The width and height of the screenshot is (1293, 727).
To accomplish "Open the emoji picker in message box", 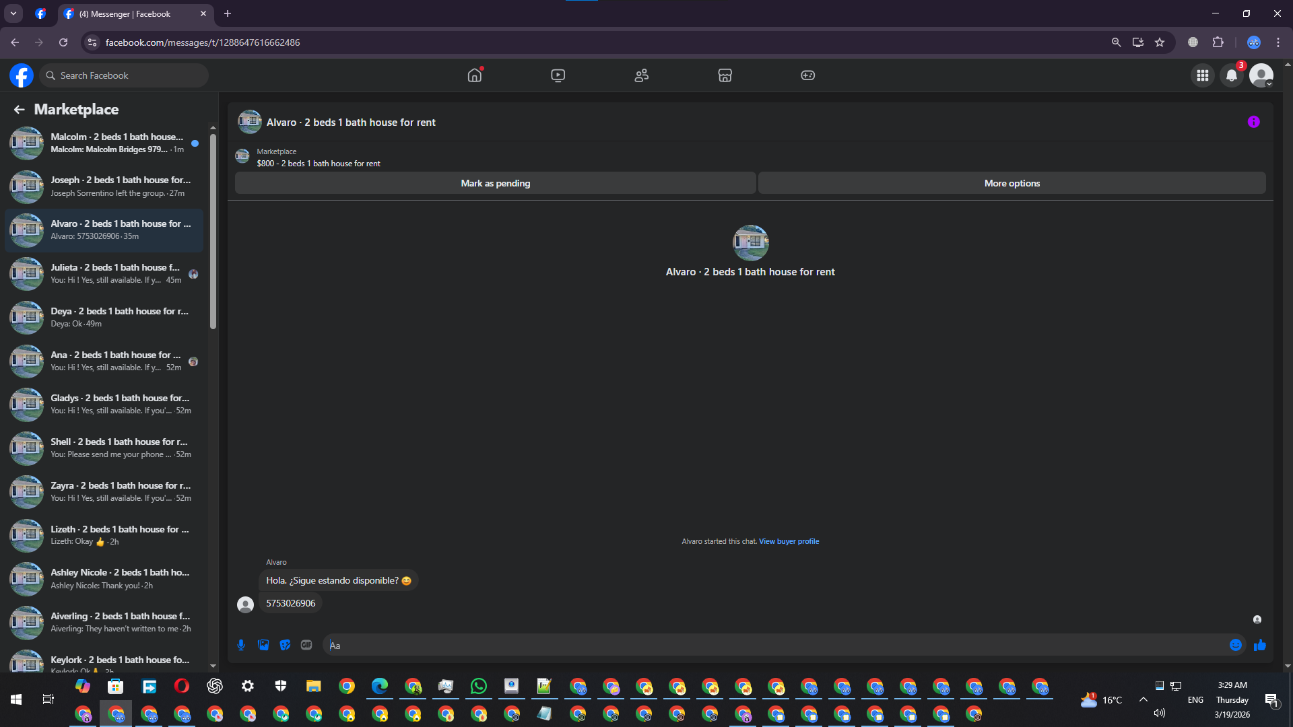I will coord(1235,645).
